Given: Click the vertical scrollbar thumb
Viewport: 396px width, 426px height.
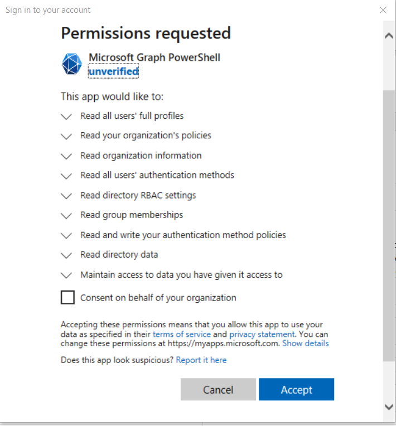Looking at the screenshot, I should (x=389, y=225).
